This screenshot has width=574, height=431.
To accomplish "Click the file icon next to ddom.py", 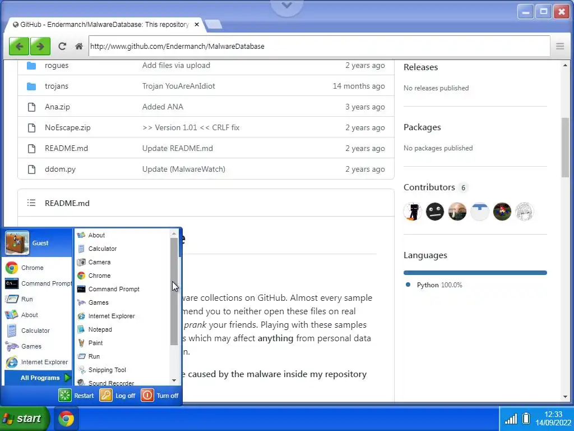I will 32,169.
